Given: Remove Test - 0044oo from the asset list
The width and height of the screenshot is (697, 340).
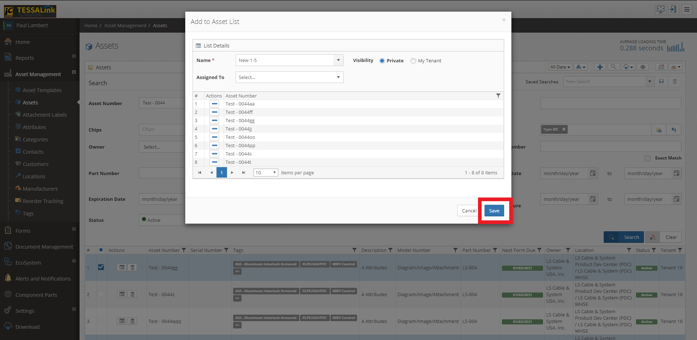Looking at the screenshot, I should coord(214,137).
